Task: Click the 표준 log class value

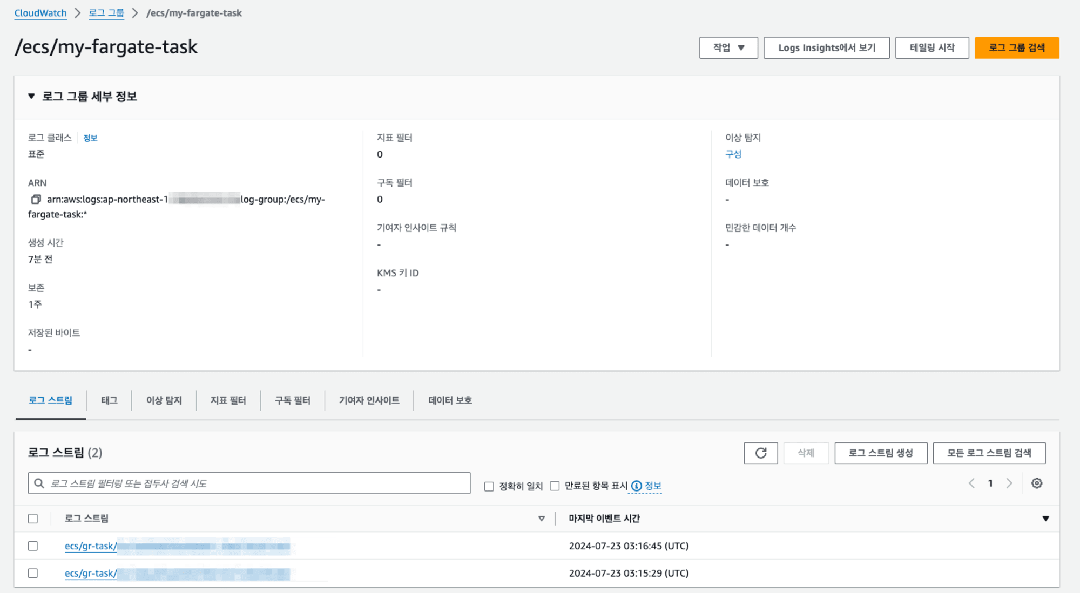Action: pos(36,154)
